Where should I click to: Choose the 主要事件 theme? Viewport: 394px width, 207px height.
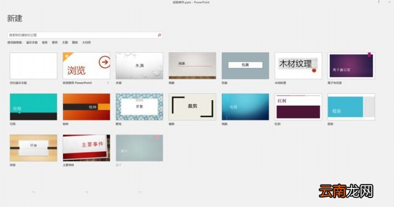[x=87, y=148]
